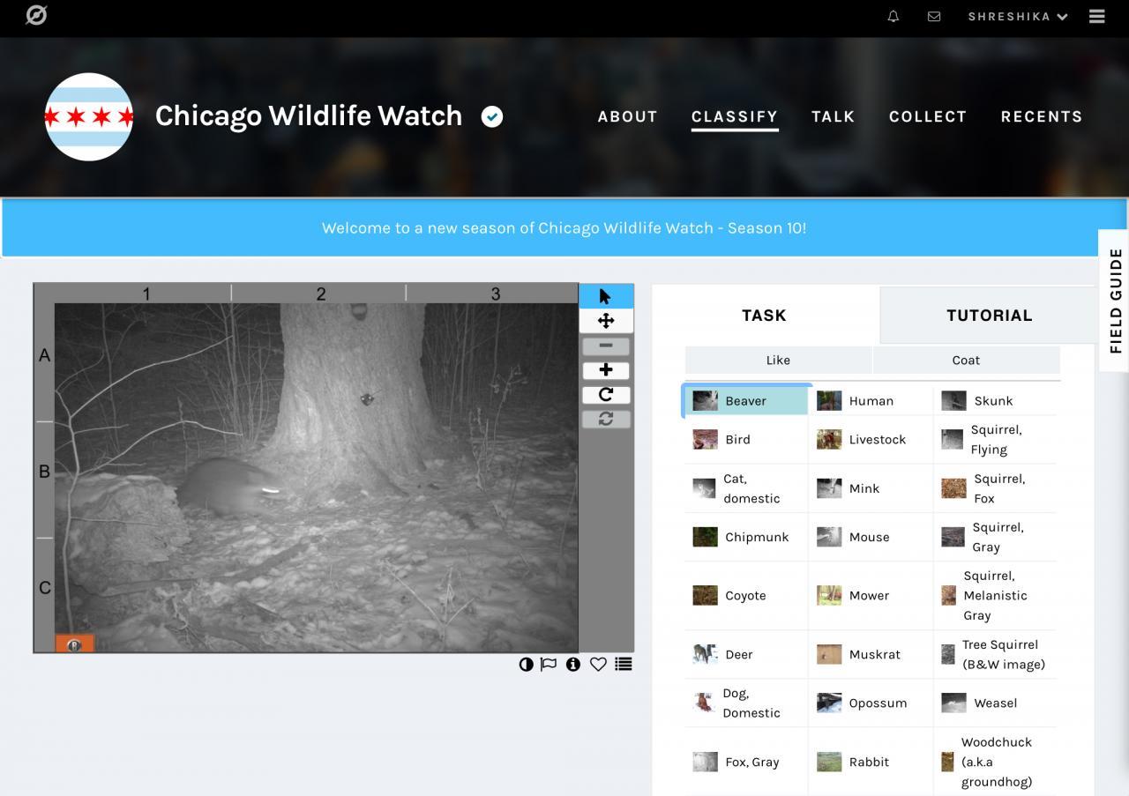Screen dimensions: 1129x796
Task: Click the Chicago Wildlife Watch title
Action: 309,115
